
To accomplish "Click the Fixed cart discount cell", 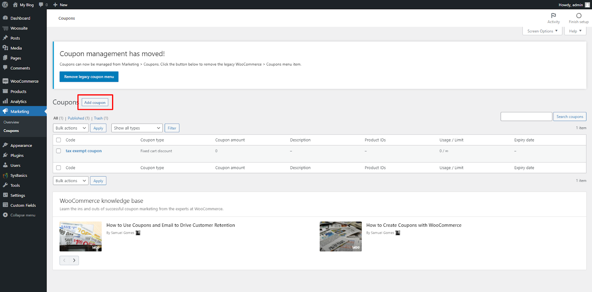I will coord(156,151).
